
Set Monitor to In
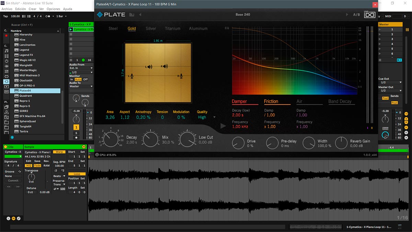[72, 79]
